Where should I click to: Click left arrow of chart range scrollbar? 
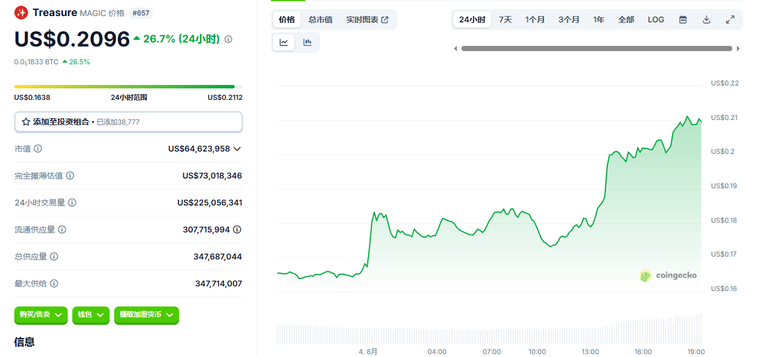(455, 49)
